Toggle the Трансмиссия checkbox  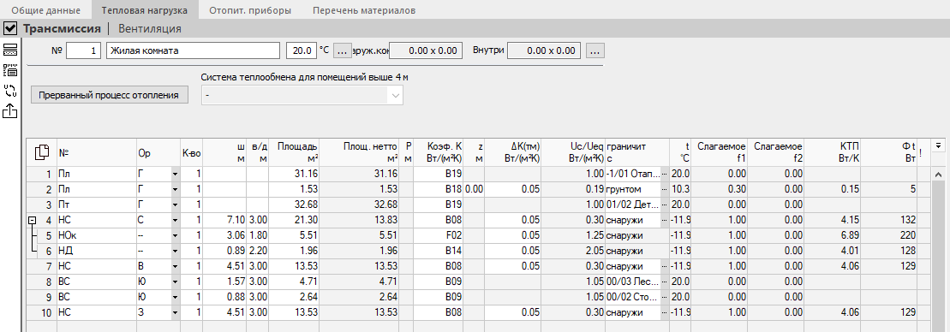10,28
